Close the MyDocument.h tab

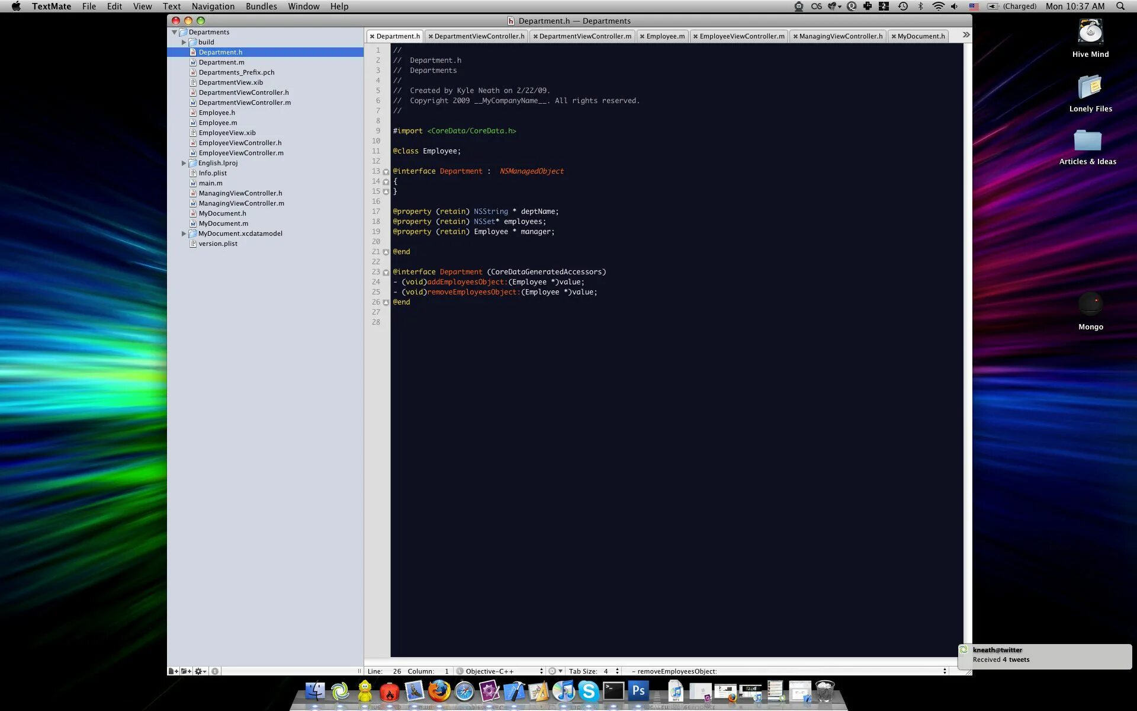[894, 37]
